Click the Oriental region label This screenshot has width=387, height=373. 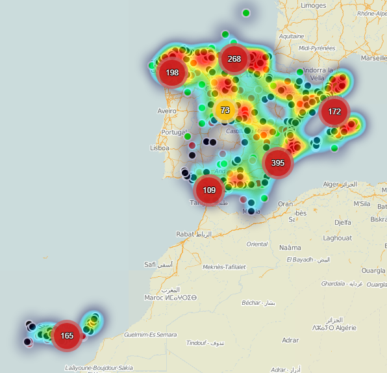click(x=256, y=244)
